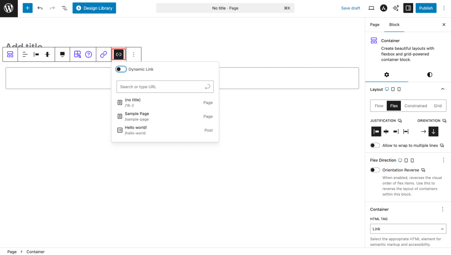Switch to the Page sidebar tab
Image resolution: width=451 pixels, height=255 pixels.
point(375,25)
